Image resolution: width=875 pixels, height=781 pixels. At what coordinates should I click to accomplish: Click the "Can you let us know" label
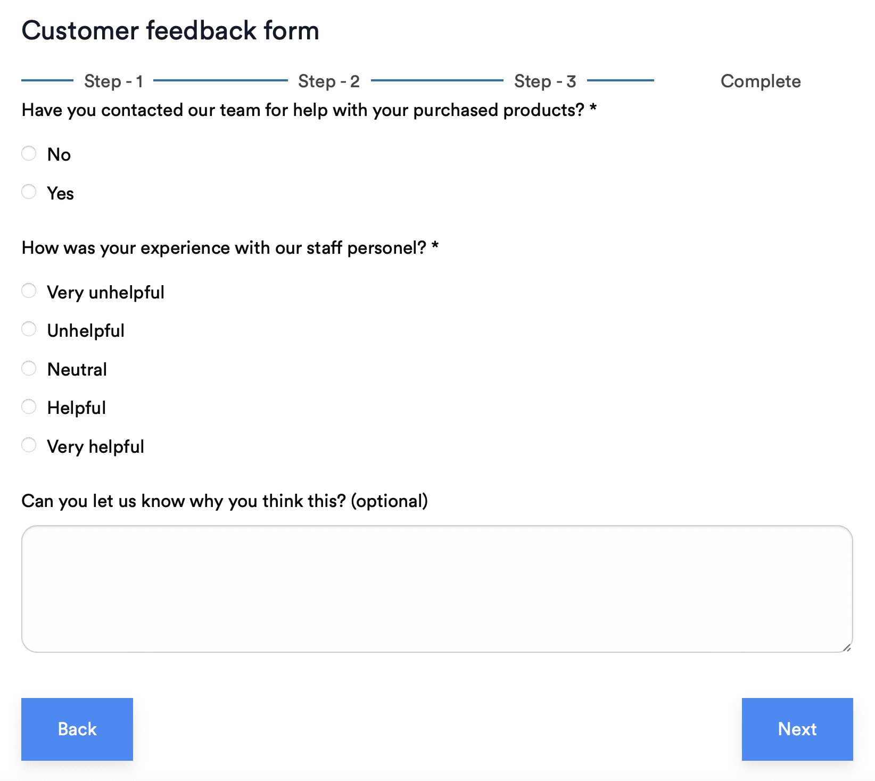point(224,501)
